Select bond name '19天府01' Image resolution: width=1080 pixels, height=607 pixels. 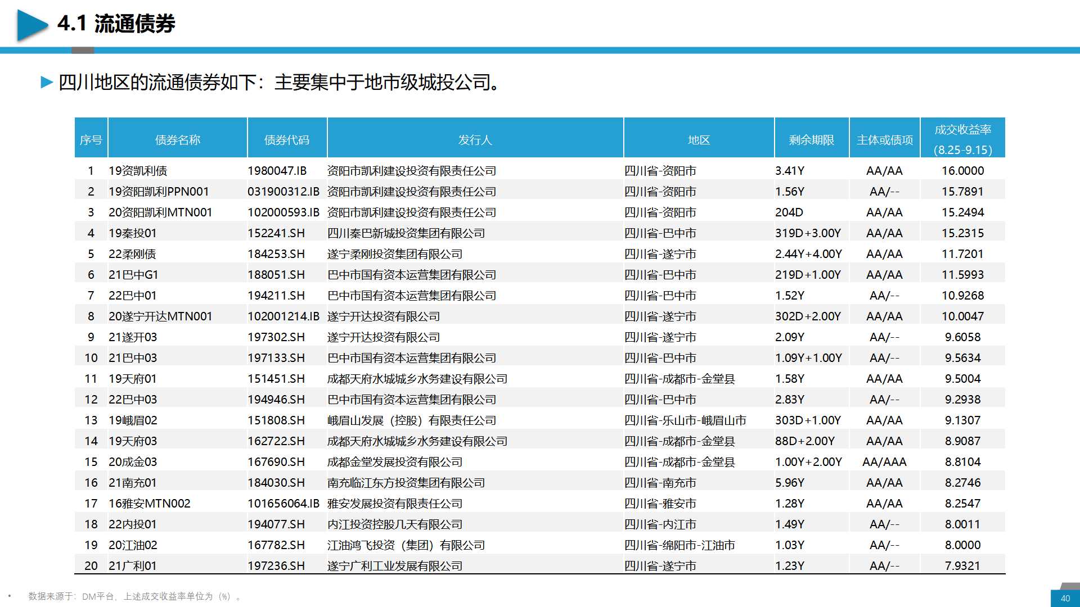click(133, 379)
